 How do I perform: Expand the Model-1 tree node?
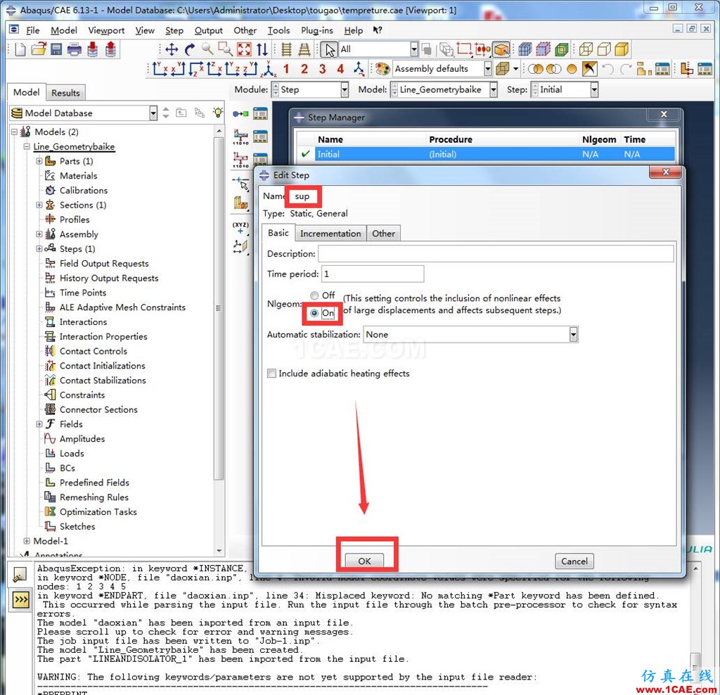pyautogui.click(x=27, y=541)
